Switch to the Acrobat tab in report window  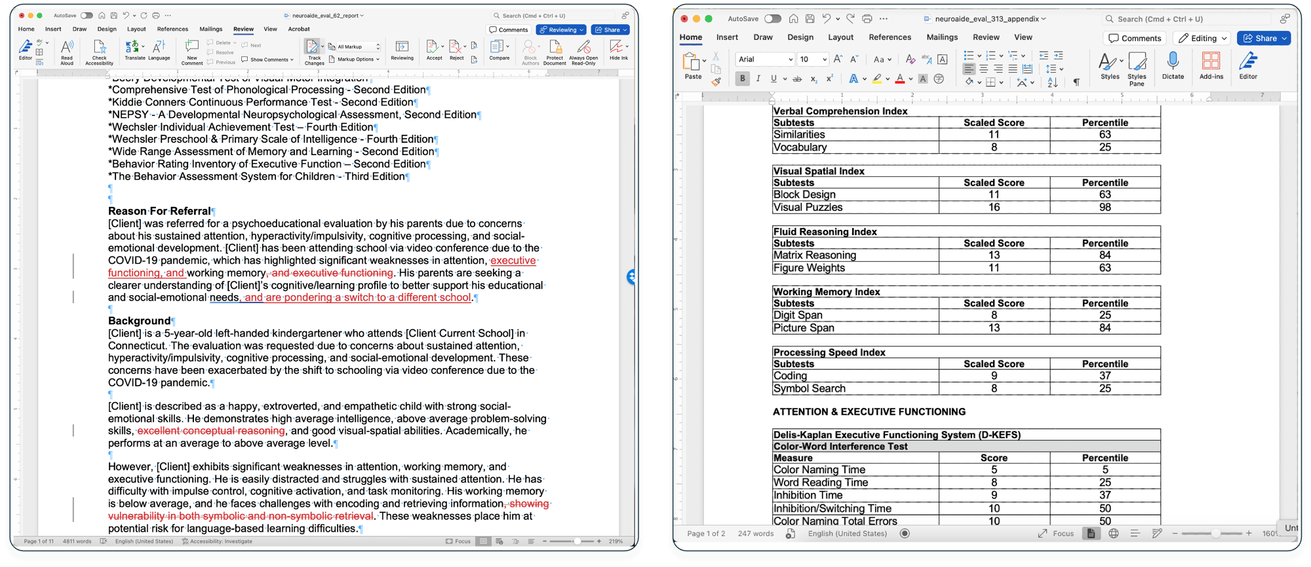click(299, 29)
